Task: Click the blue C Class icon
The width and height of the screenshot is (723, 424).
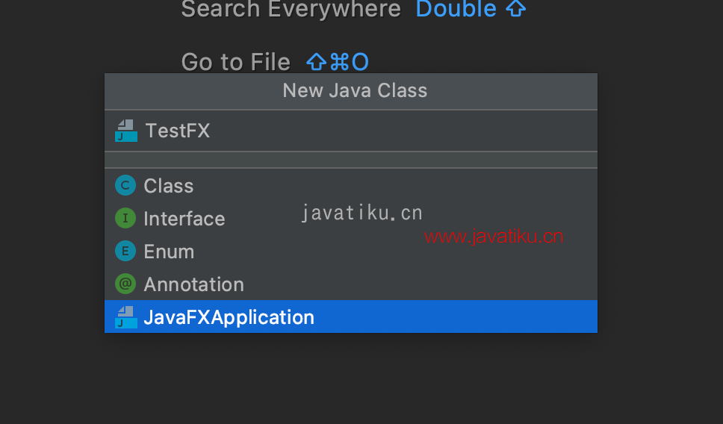Action: (125, 185)
